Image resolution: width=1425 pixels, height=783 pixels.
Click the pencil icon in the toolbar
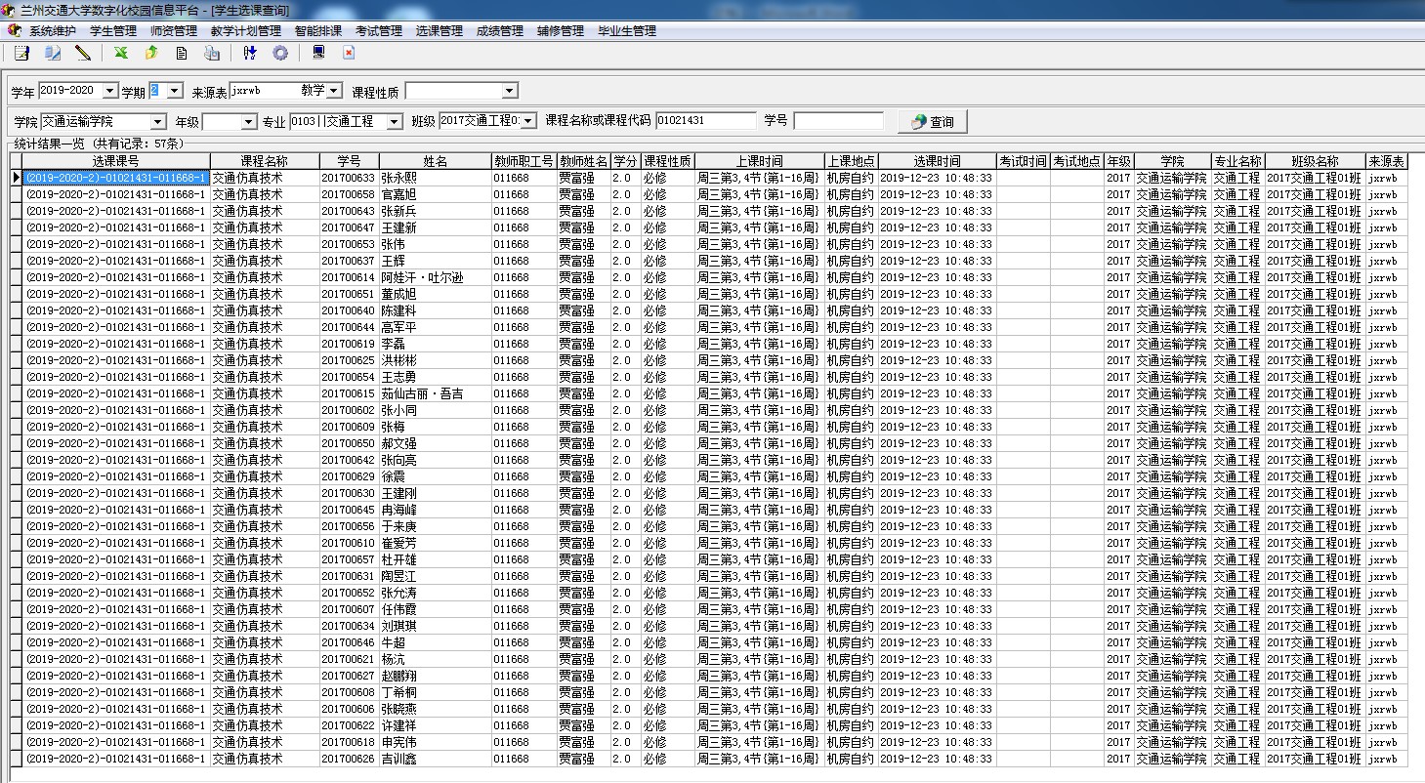(83, 54)
